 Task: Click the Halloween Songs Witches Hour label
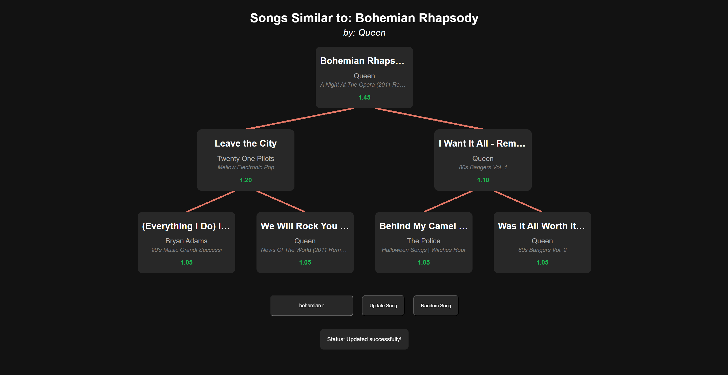tap(423, 250)
